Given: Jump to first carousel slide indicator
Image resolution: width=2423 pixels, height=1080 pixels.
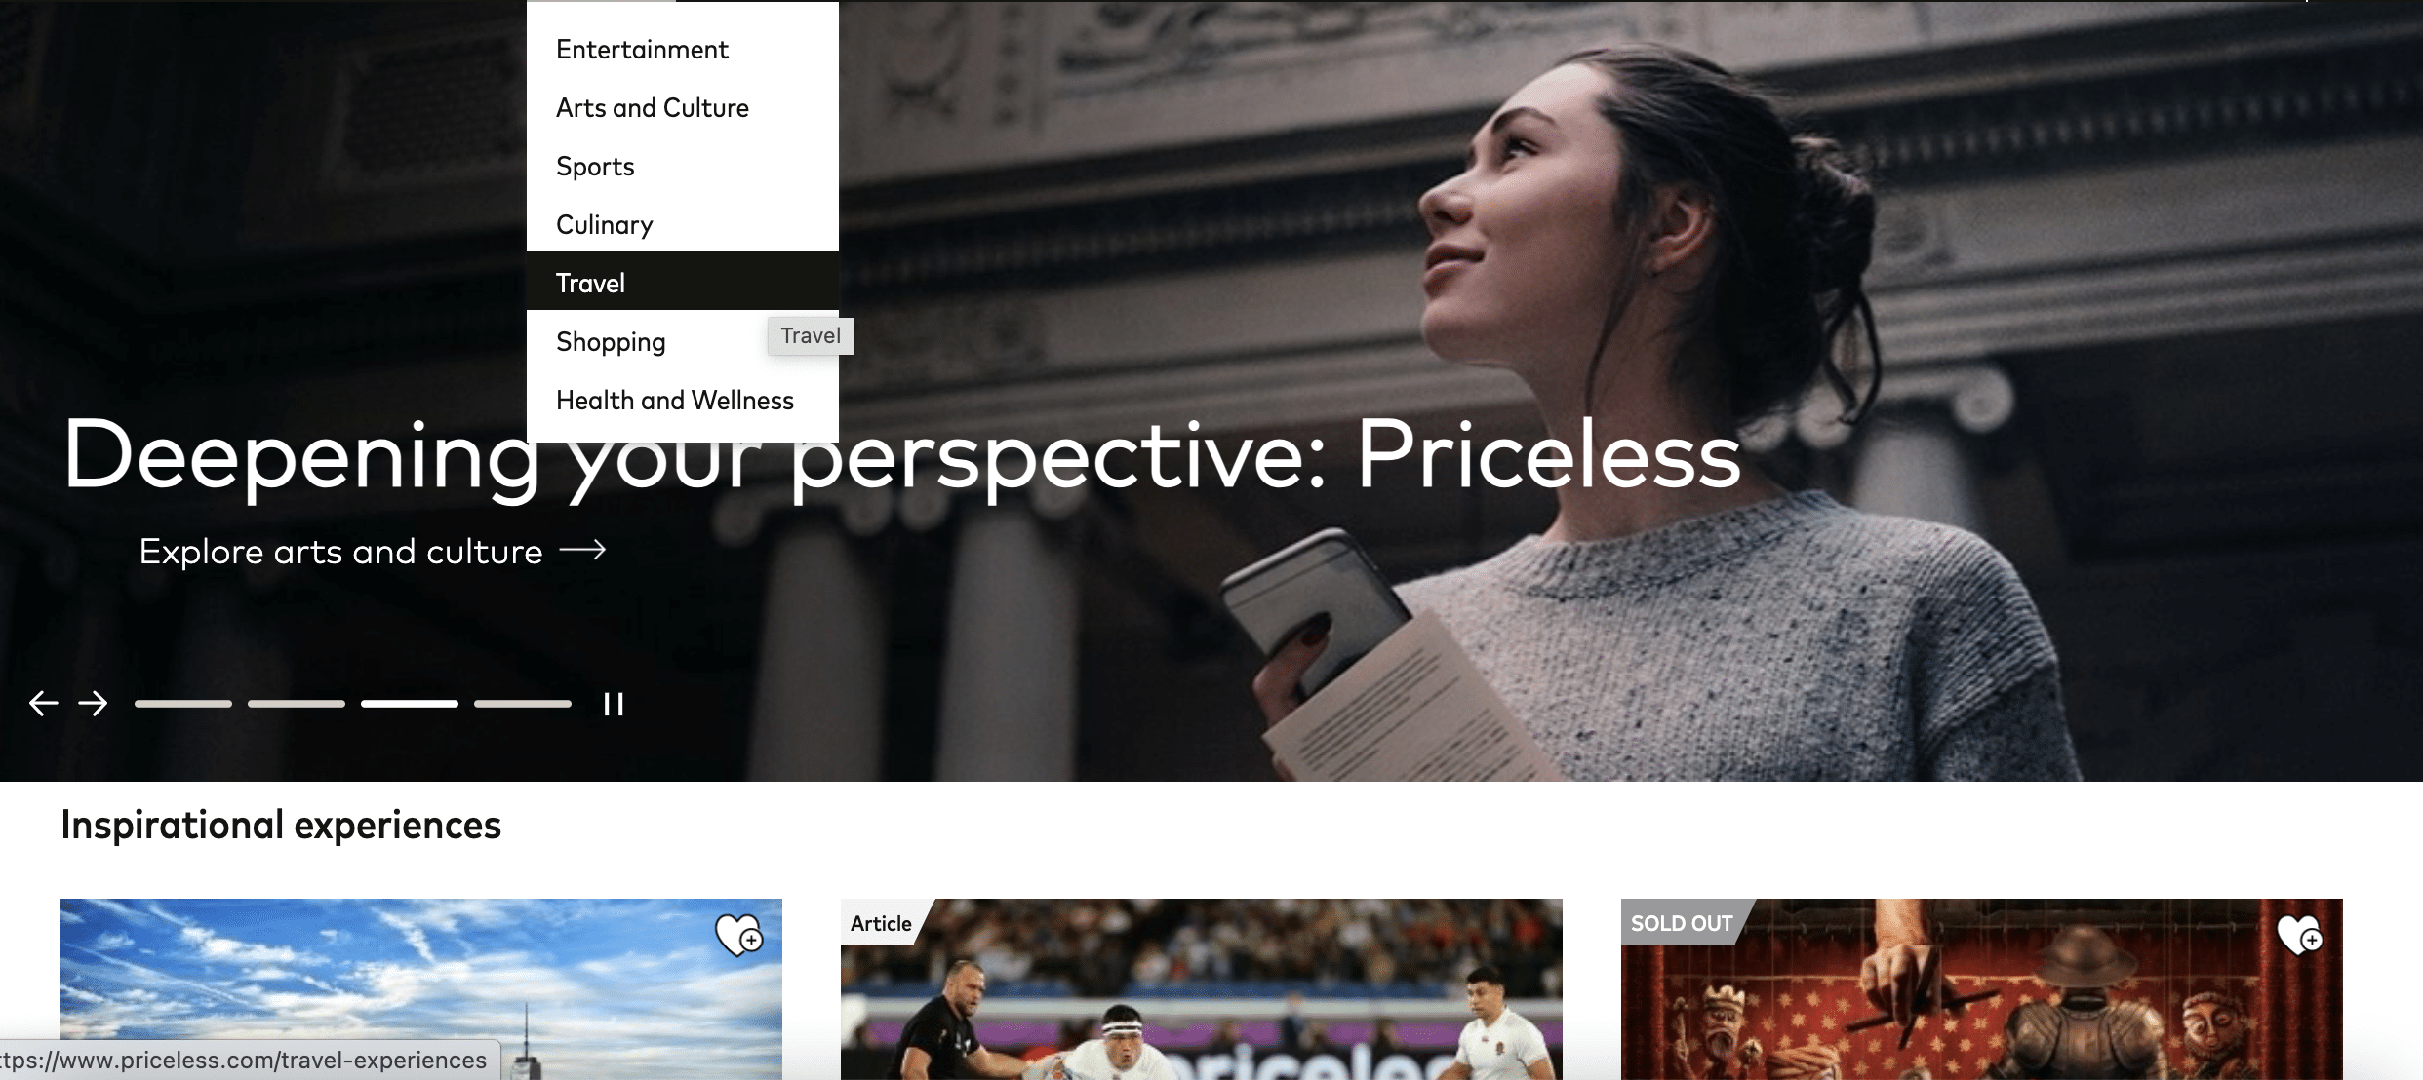Looking at the screenshot, I should [x=183, y=704].
